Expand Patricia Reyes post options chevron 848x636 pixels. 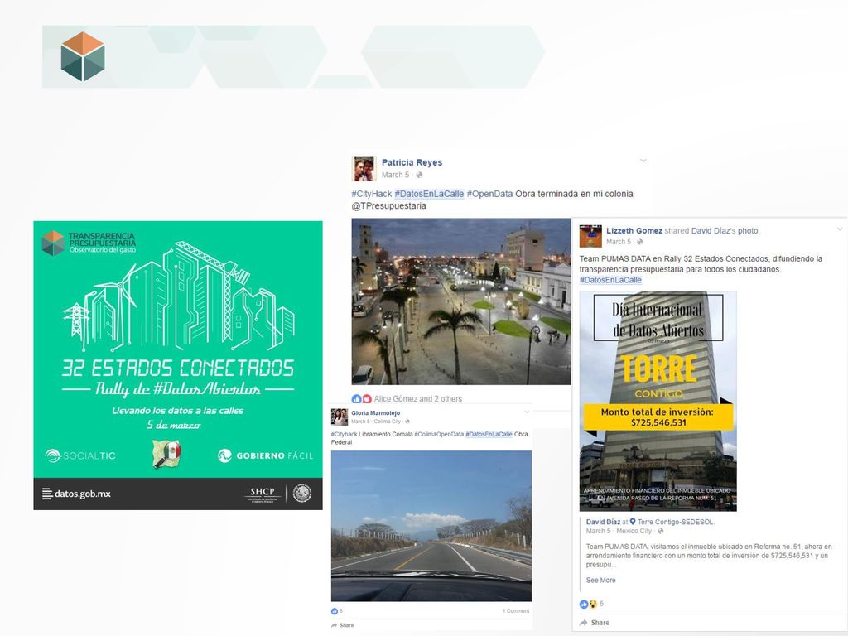pyautogui.click(x=643, y=161)
